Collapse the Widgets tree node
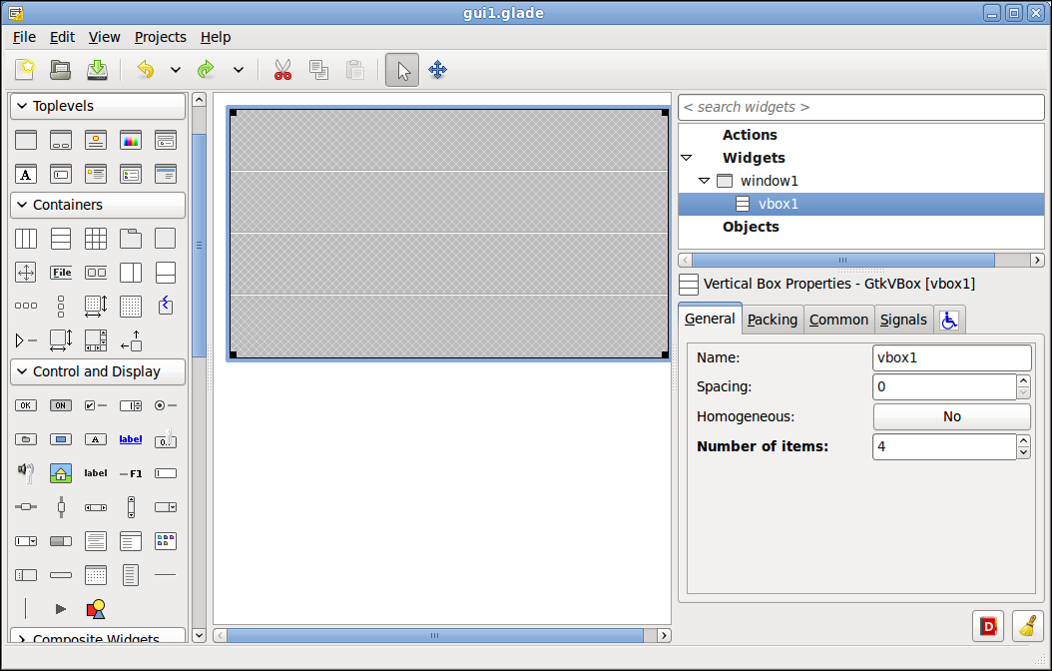The width and height of the screenshot is (1052, 671). (687, 158)
